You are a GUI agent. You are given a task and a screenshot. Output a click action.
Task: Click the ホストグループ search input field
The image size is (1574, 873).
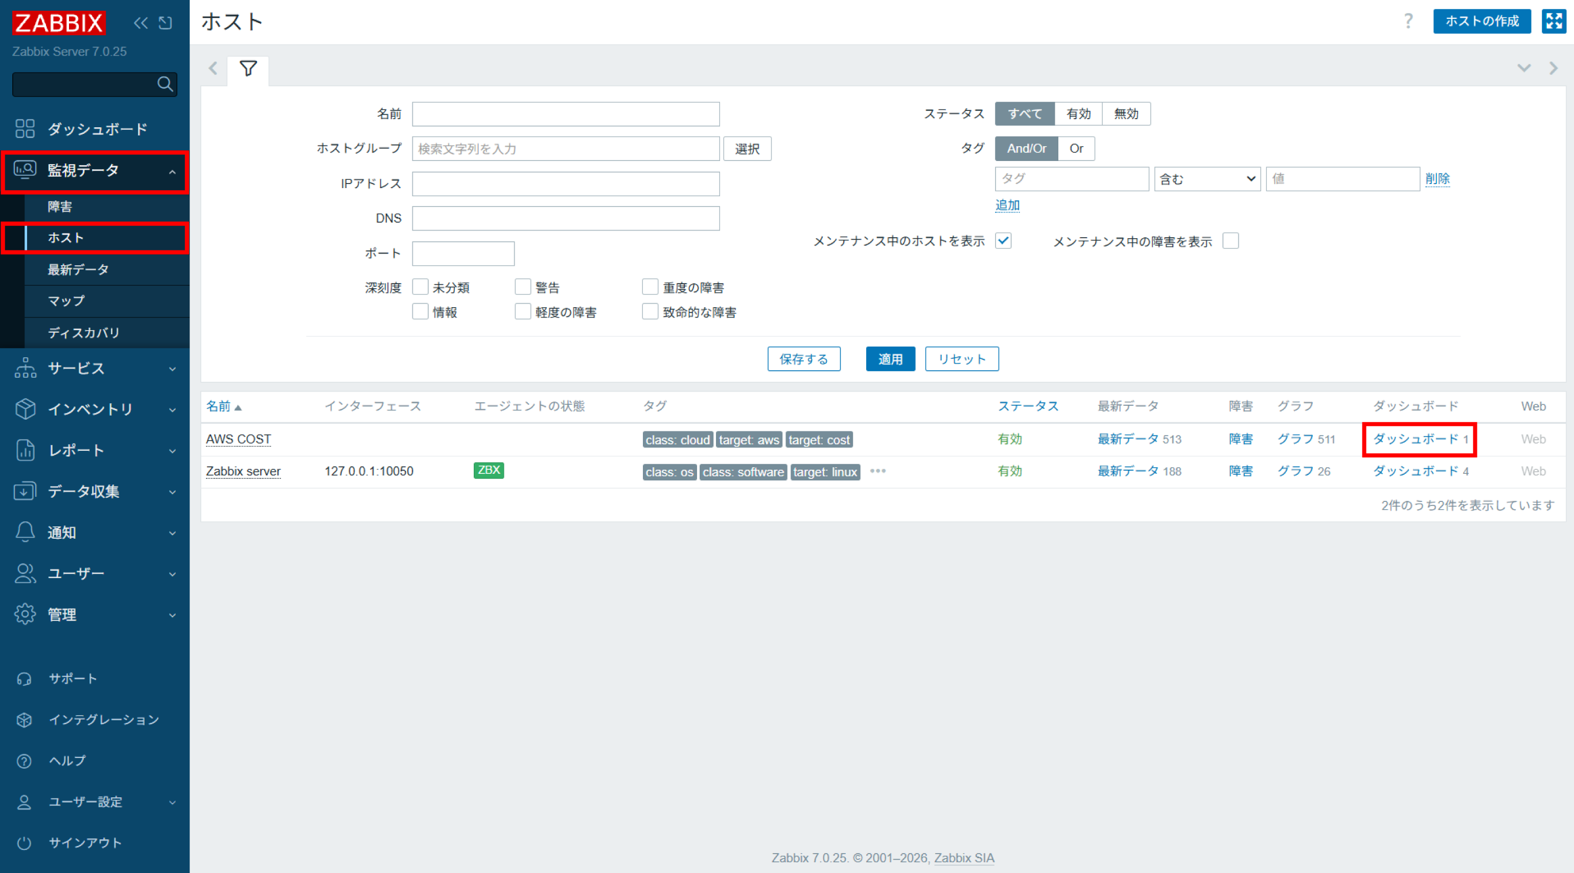[x=565, y=148]
